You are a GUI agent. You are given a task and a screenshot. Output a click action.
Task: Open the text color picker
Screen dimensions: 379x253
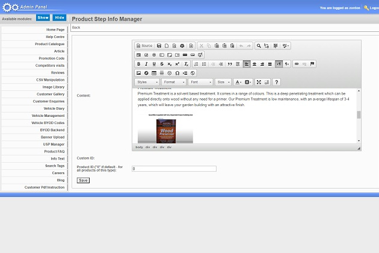coord(238,82)
